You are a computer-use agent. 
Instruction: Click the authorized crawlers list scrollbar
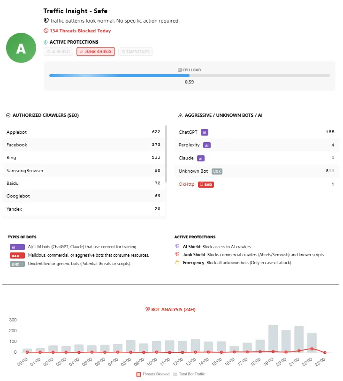166,155
